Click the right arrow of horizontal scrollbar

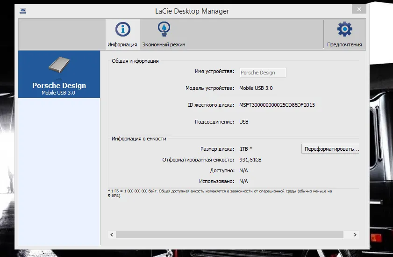(x=355, y=235)
